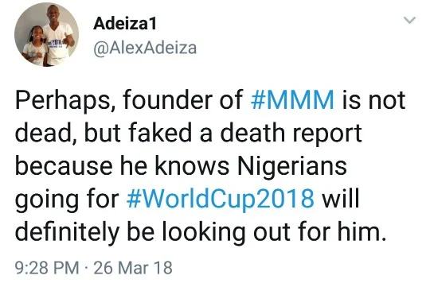Image resolution: width=430 pixels, height=287 pixels.
Task: Follow the #WorldCup2018 hashtag link
Action: coord(221,198)
